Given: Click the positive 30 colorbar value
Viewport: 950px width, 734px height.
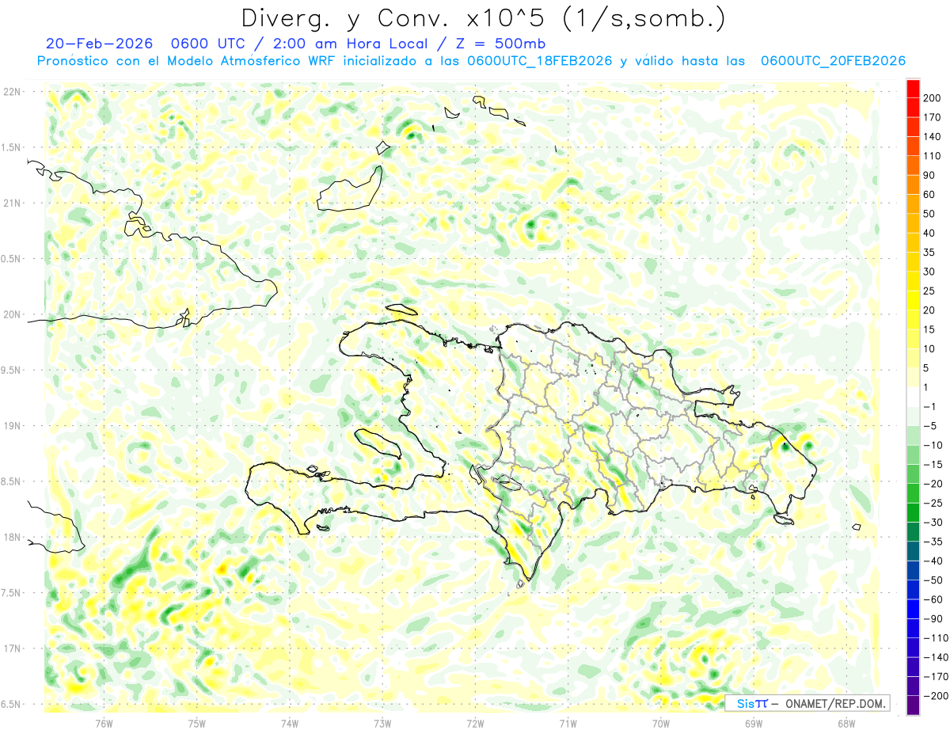Looking at the screenshot, I should (930, 272).
